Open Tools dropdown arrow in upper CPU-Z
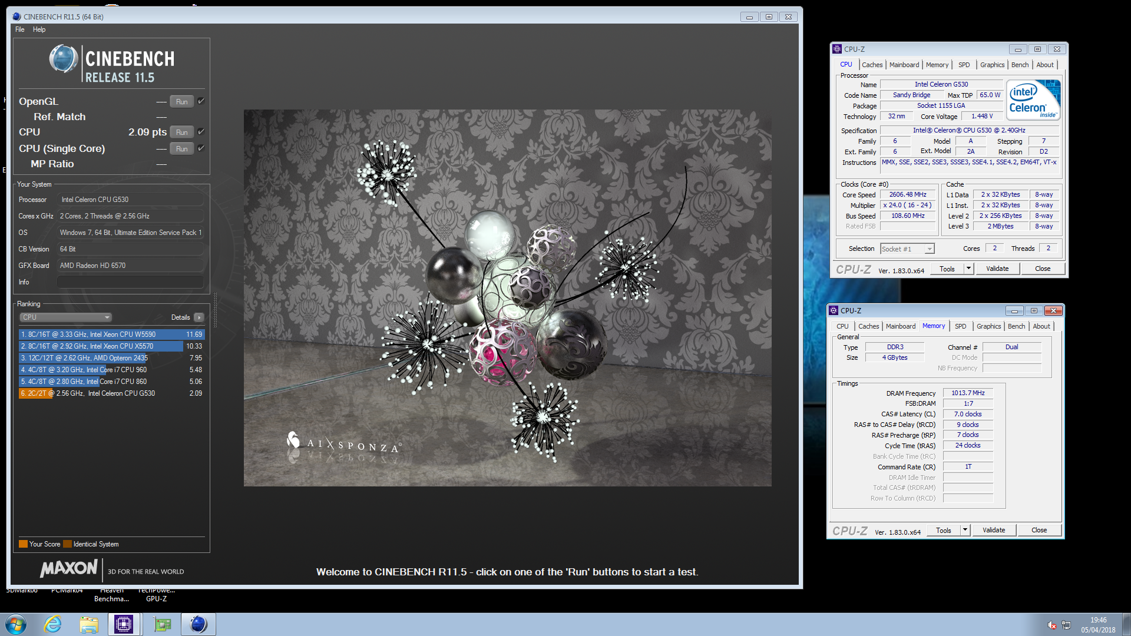This screenshot has width=1131, height=636. [968, 269]
